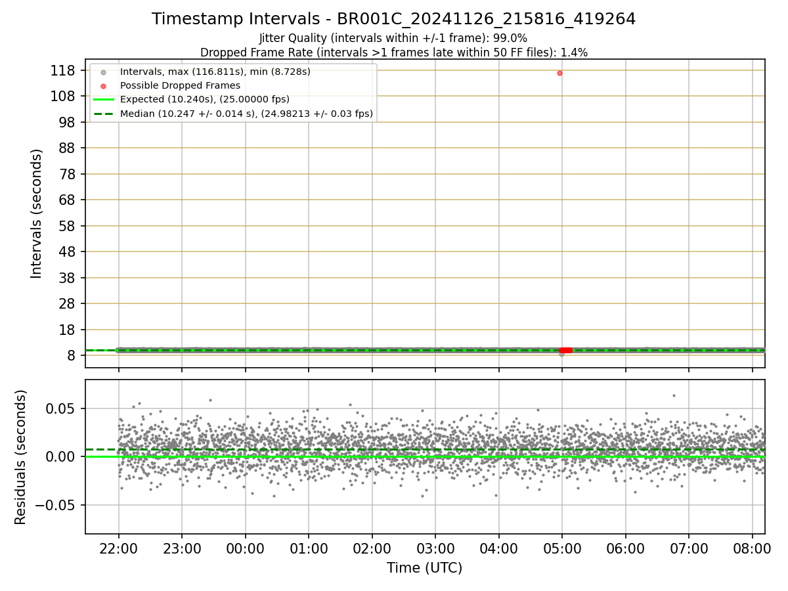Click the 98 y-axis tick label
Viewport: 788px width, 591px height.
click(x=68, y=122)
